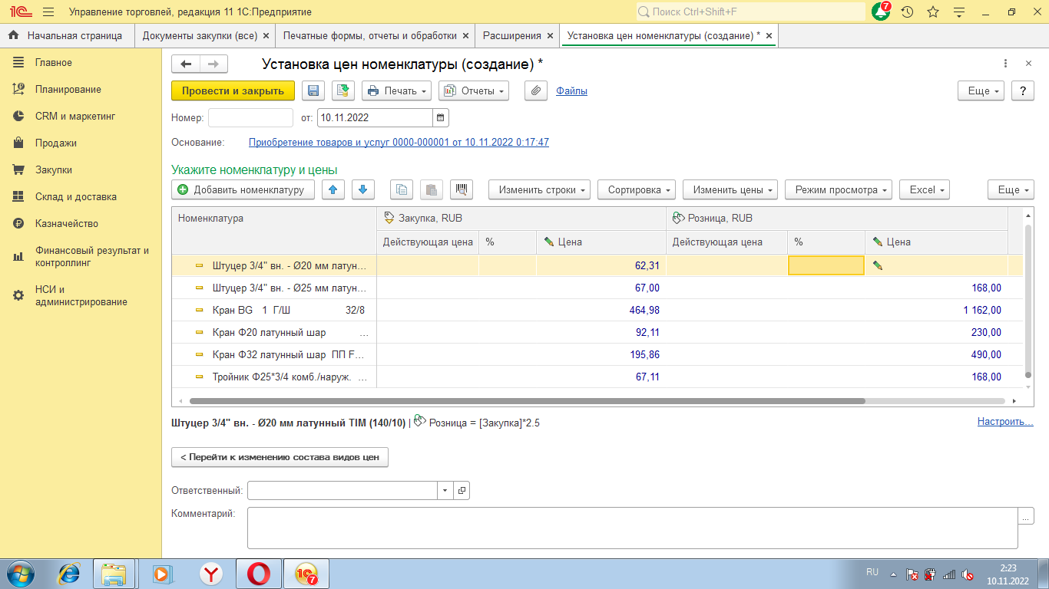Close the Документы закупки (все) tab
Screen dimensions: 1049x589
tap(266, 35)
